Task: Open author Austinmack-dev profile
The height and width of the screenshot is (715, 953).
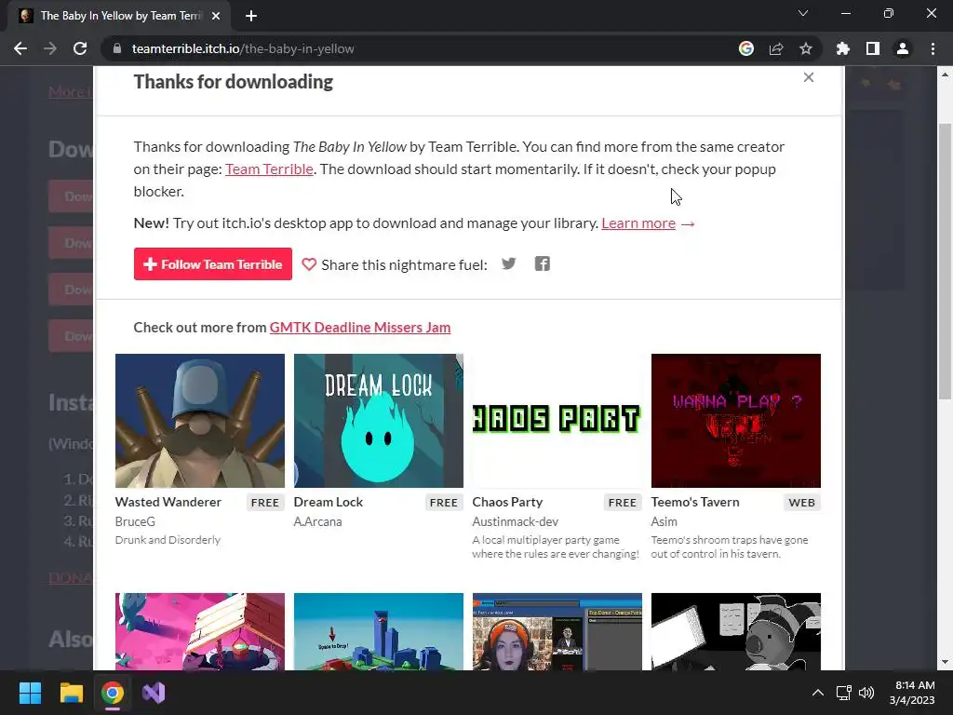Action: pos(516,521)
